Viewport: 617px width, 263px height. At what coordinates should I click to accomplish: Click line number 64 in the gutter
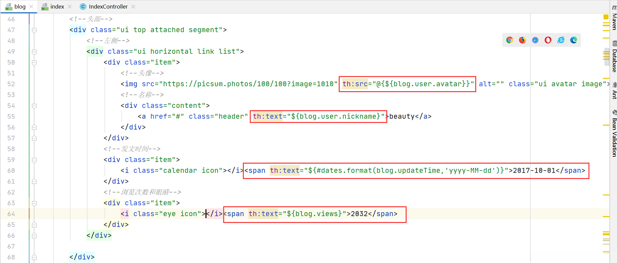tap(11, 214)
